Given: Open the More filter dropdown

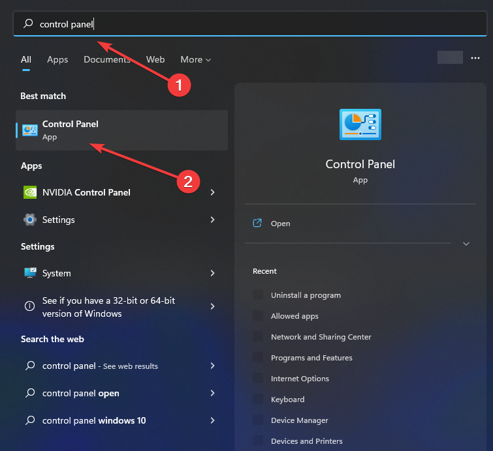Looking at the screenshot, I should click(195, 59).
